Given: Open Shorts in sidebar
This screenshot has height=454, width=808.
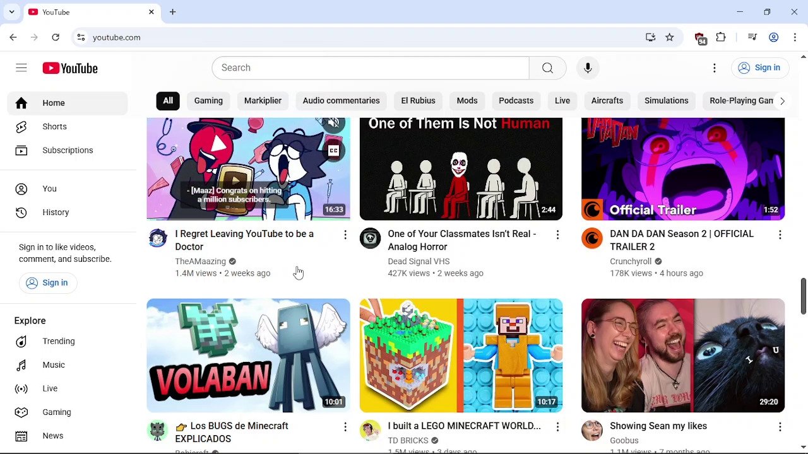Looking at the screenshot, I should [68, 127].
